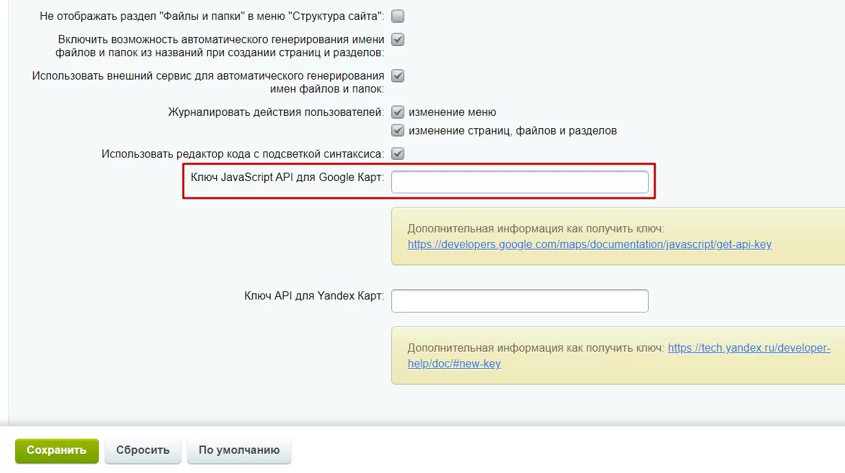Click the "Ключ API для Yandex Карт" label
This screenshot has width=845, height=473.
point(314,295)
